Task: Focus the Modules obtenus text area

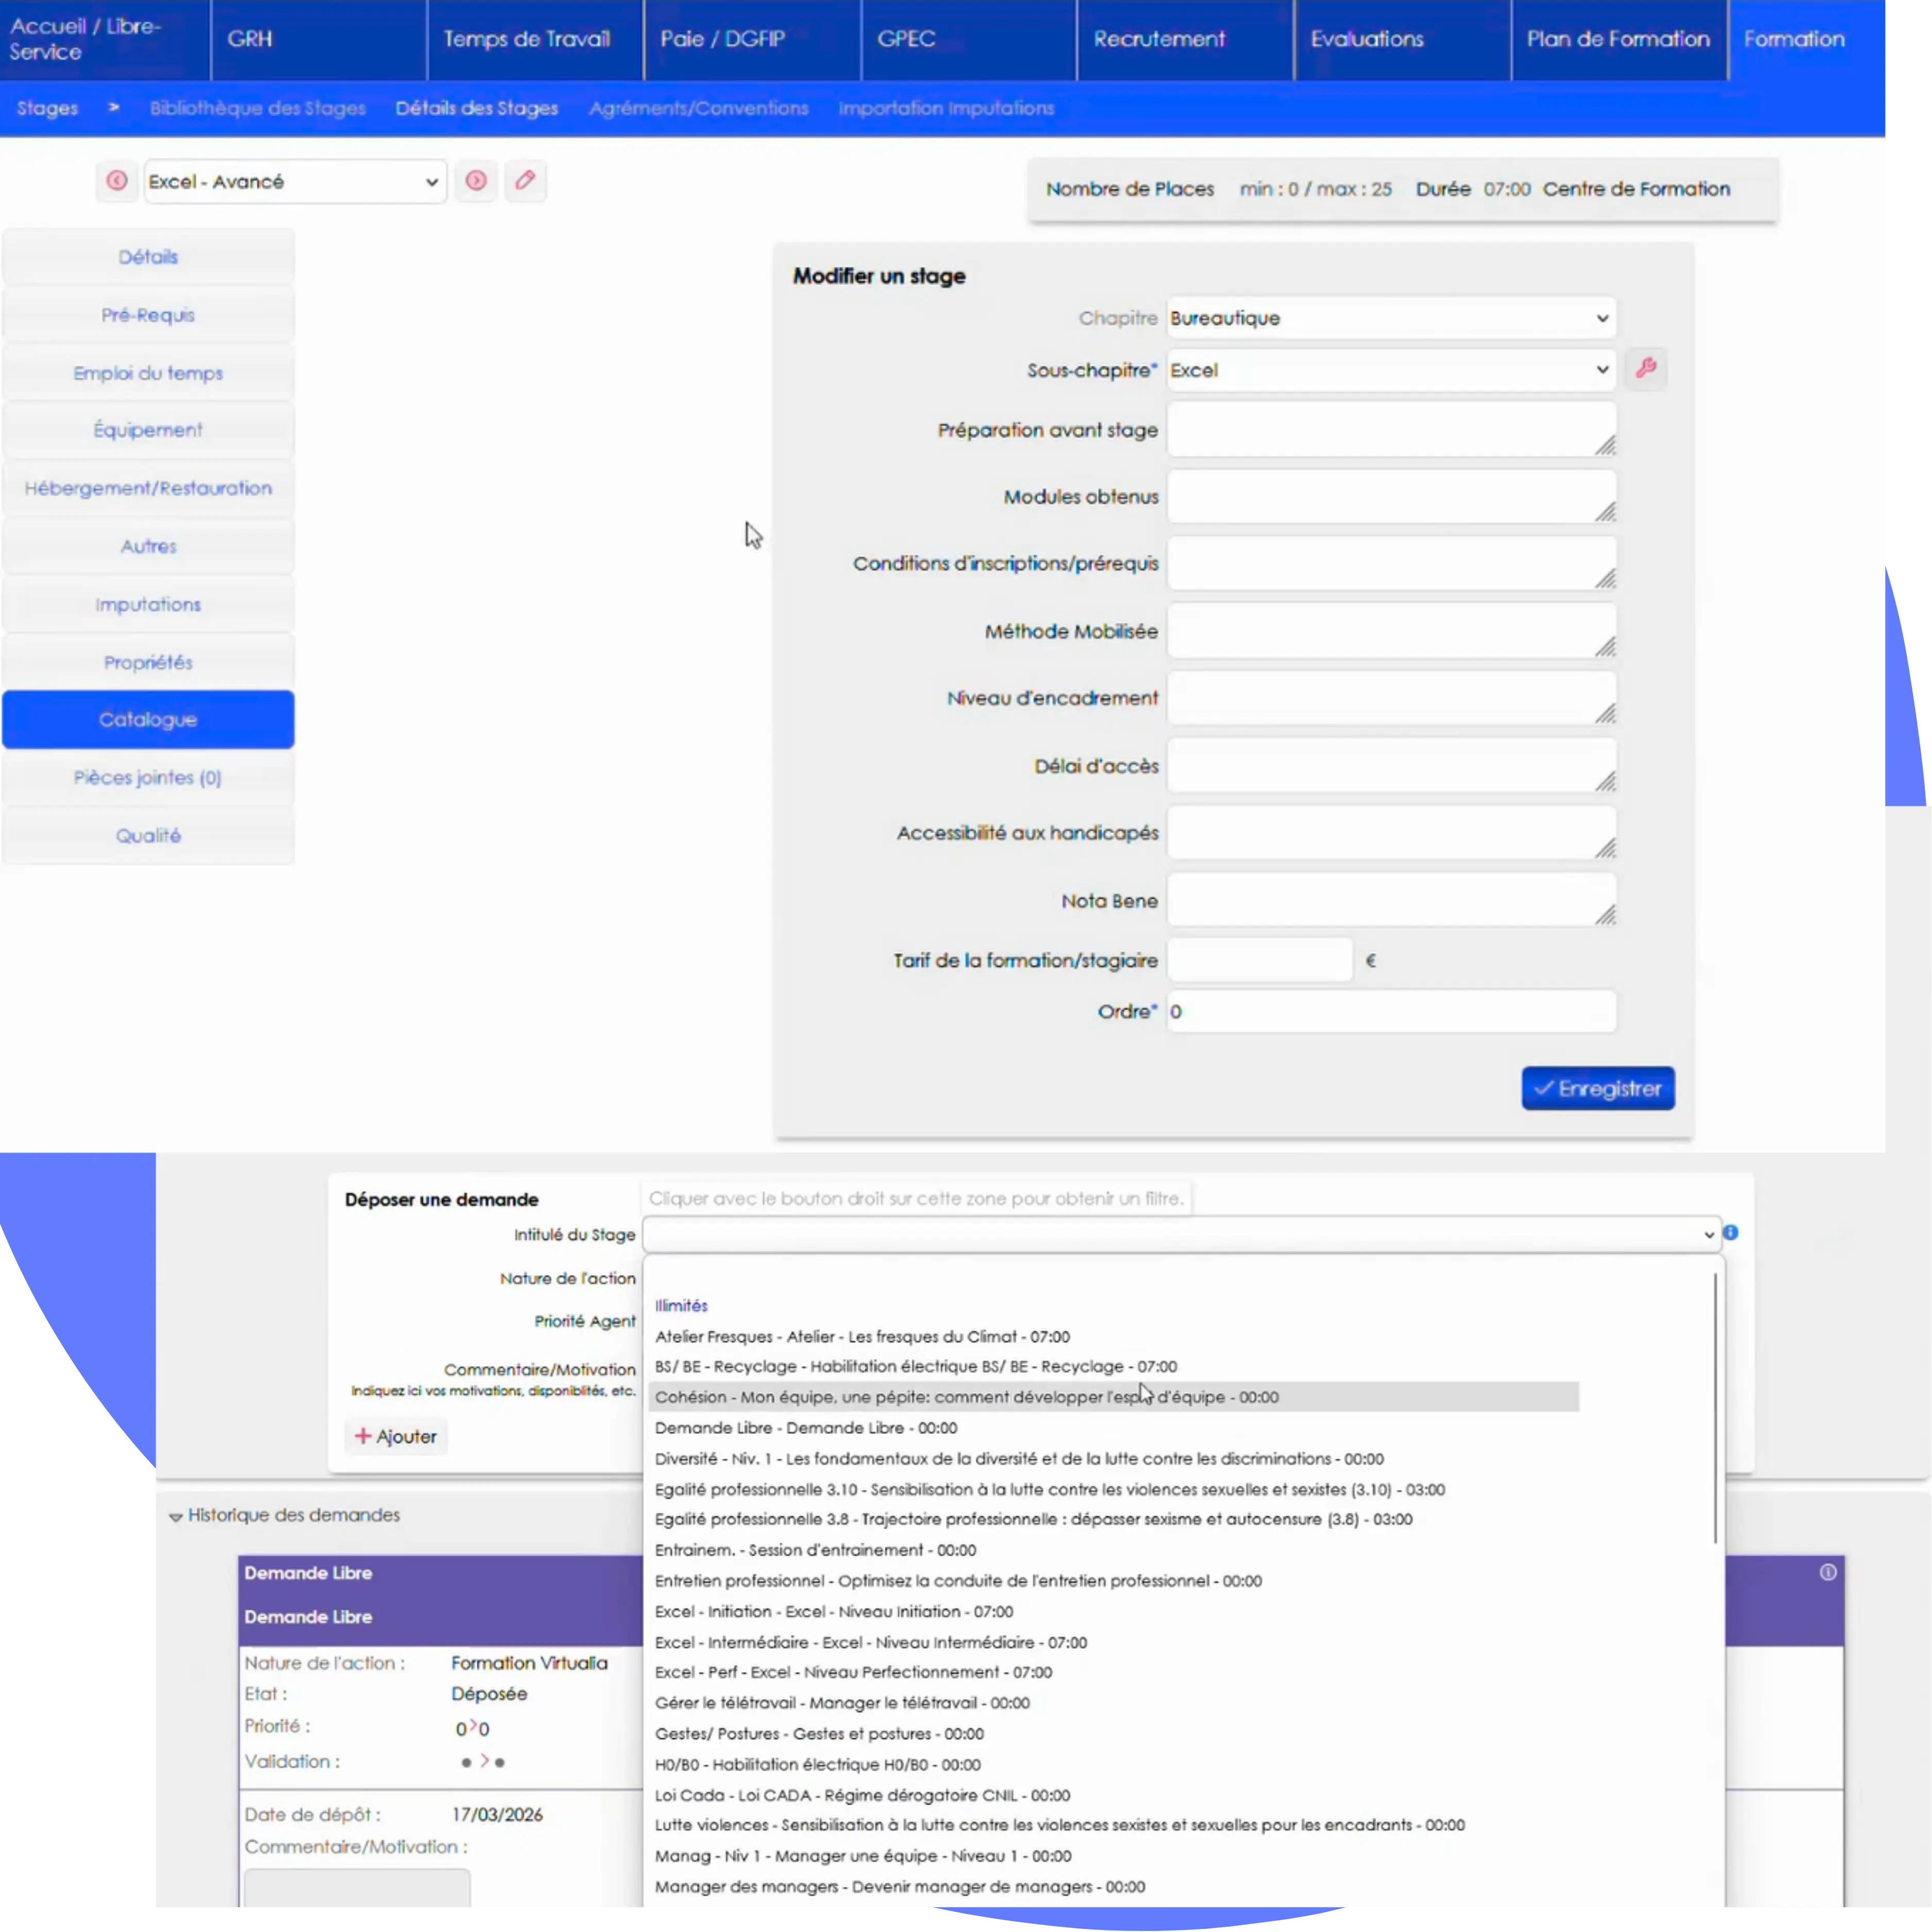Action: pyautogui.click(x=1391, y=496)
